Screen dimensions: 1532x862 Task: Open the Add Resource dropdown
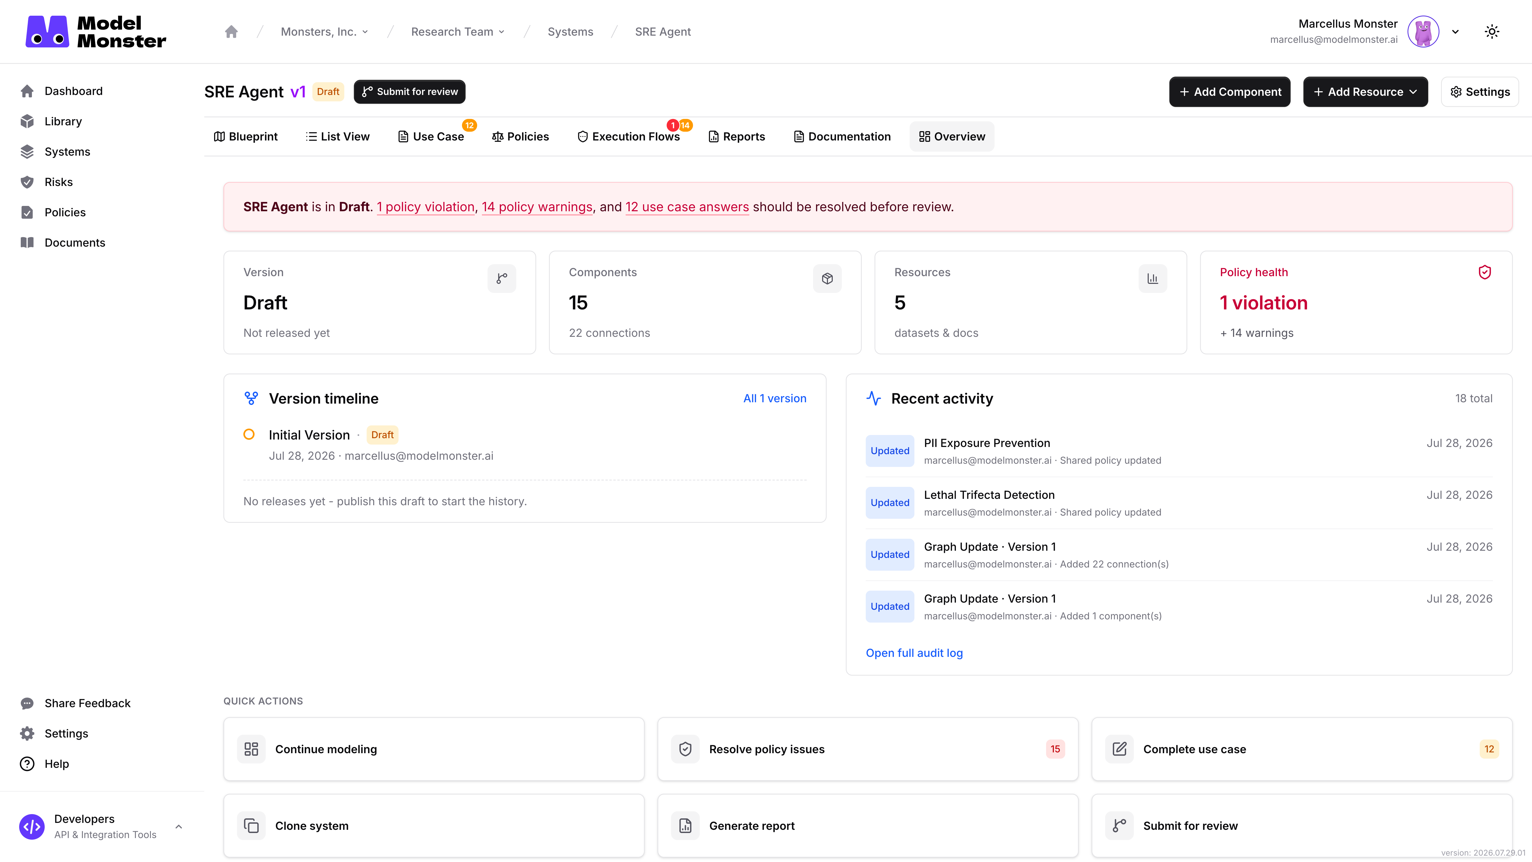(x=1366, y=92)
